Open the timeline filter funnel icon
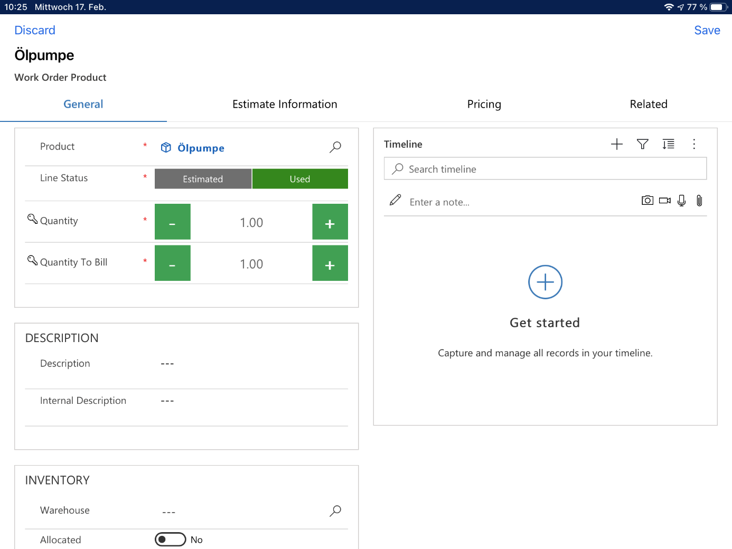 tap(642, 144)
